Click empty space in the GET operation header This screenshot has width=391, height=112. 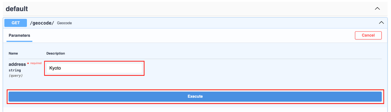pos(217,23)
